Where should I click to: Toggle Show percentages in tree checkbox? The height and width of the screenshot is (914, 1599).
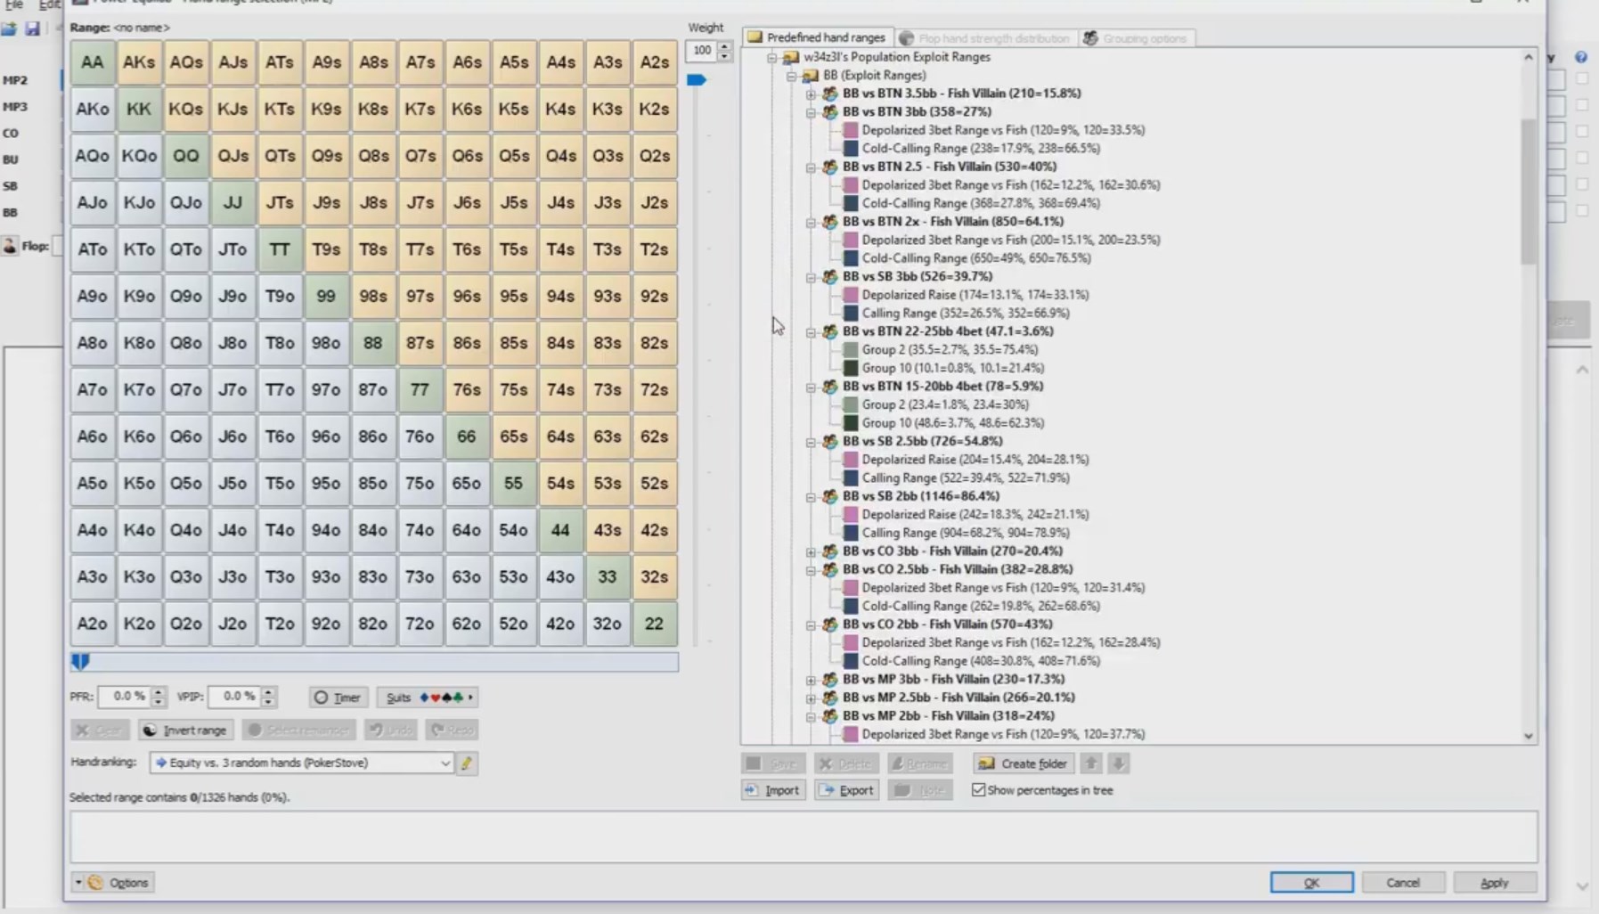(978, 790)
